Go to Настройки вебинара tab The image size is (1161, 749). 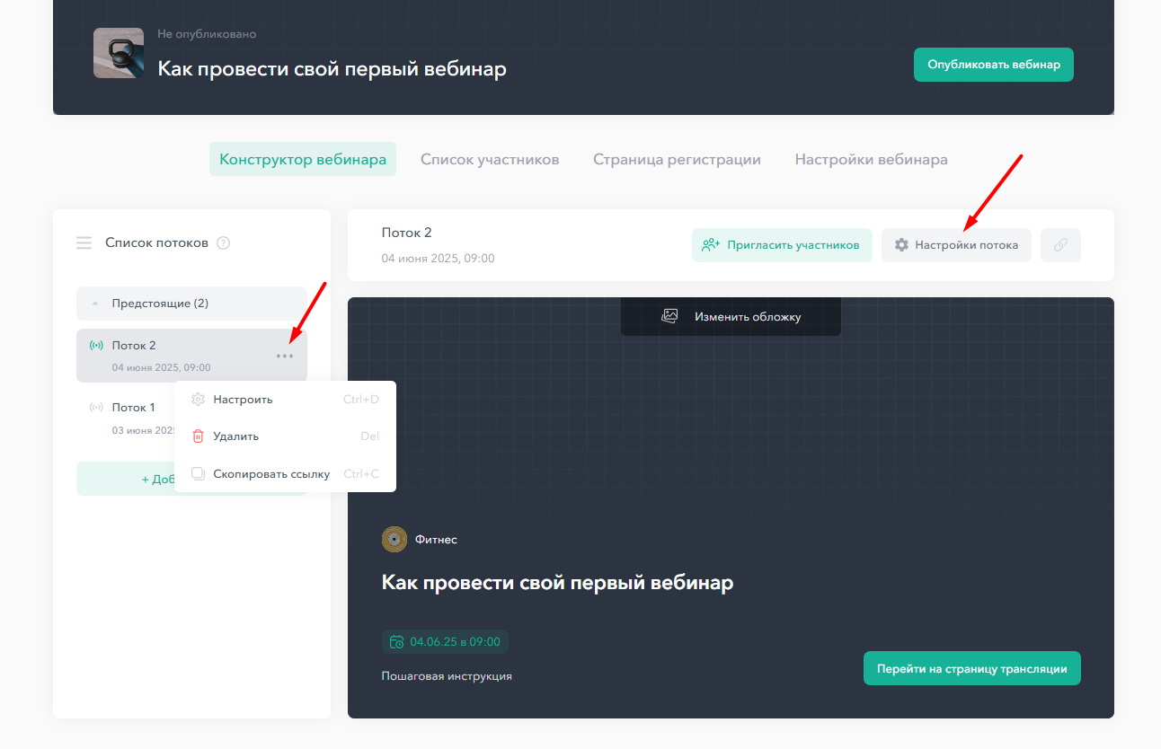[x=871, y=159]
